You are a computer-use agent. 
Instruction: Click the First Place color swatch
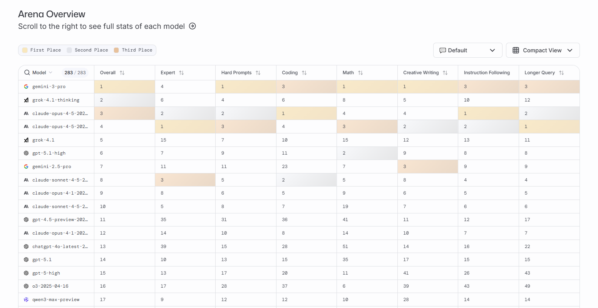pyautogui.click(x=25, y=50)
